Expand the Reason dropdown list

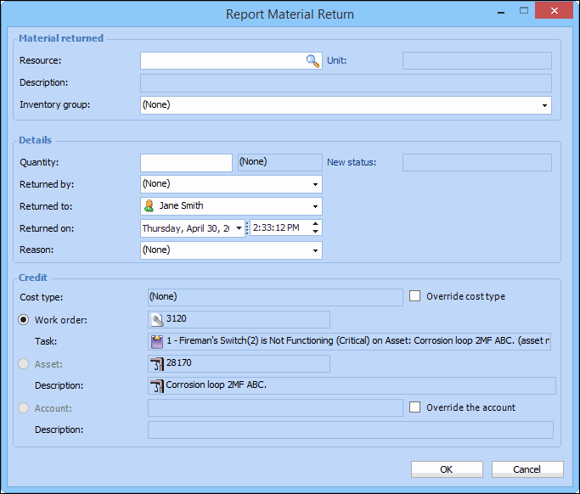click(315, 250)
